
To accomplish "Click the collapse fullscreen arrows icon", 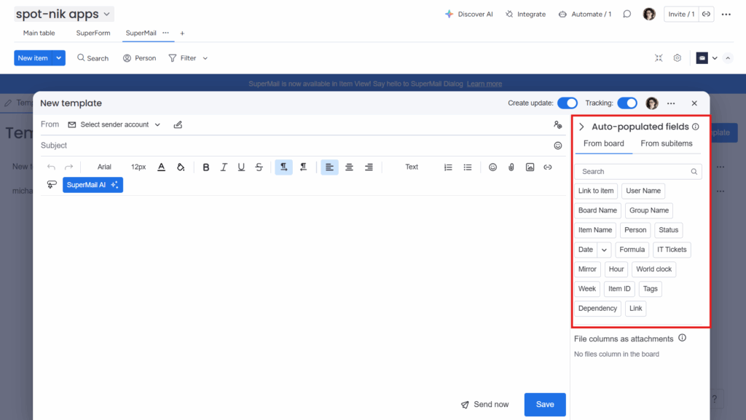I will pos(659,58).
